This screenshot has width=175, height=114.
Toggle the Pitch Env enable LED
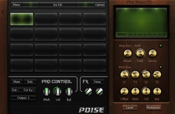coord(161,67)
